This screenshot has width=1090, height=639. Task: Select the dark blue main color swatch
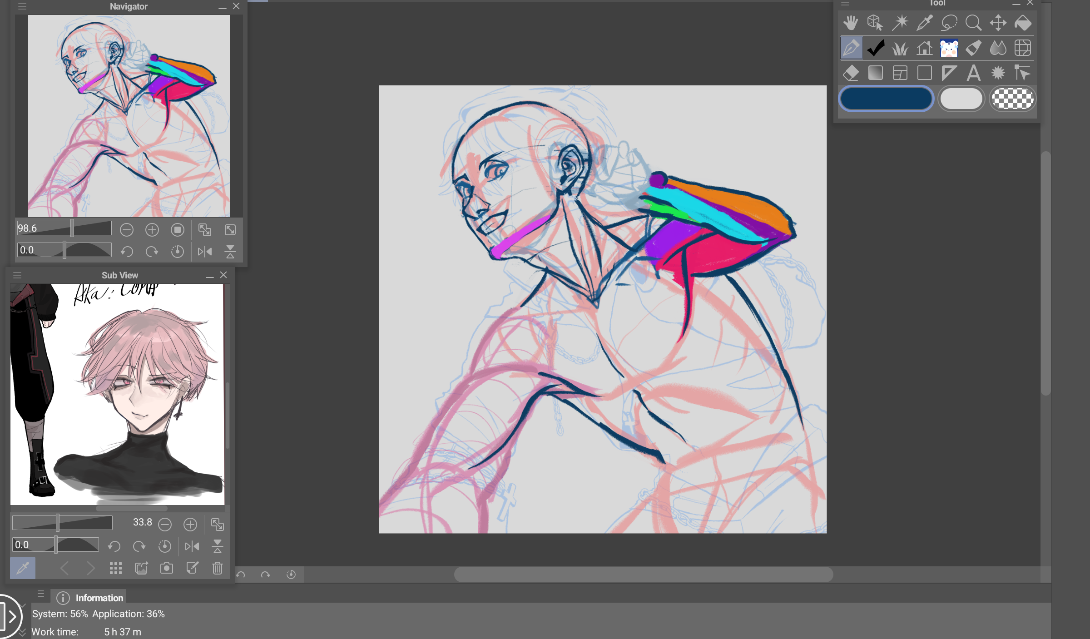tap(886, 99)
